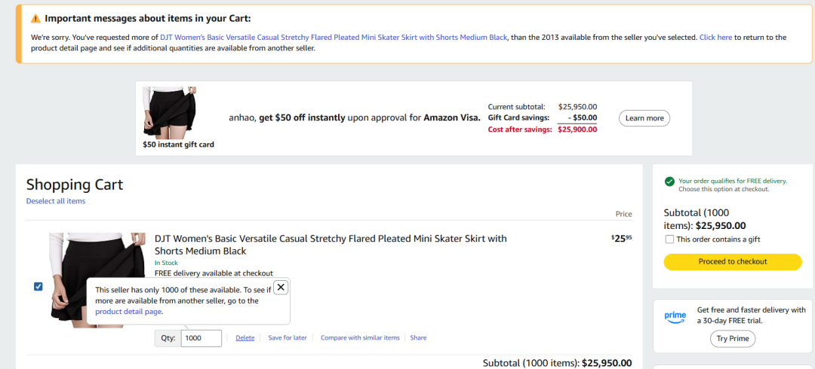Click the warning triangle icon in the alert
Screen dimensions: 815x369
[35, 18]
